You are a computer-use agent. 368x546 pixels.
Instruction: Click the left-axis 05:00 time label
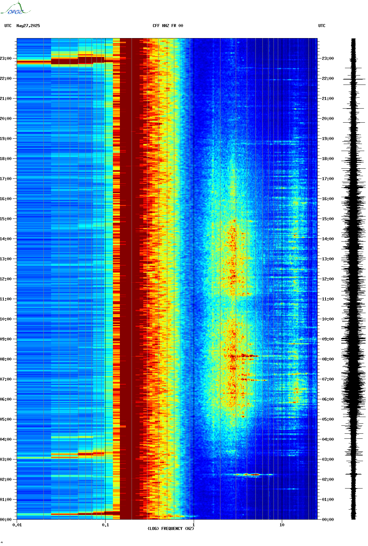coord(6,419)
